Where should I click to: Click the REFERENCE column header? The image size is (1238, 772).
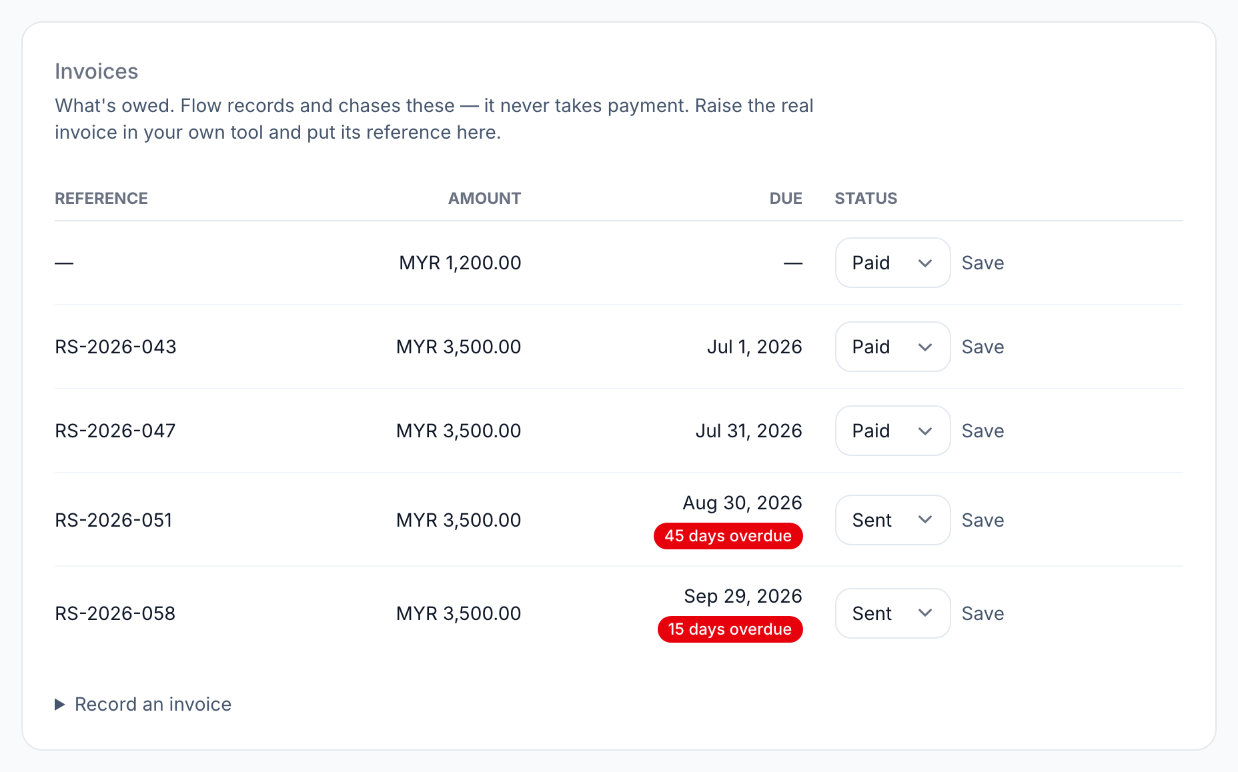(101, 199)
